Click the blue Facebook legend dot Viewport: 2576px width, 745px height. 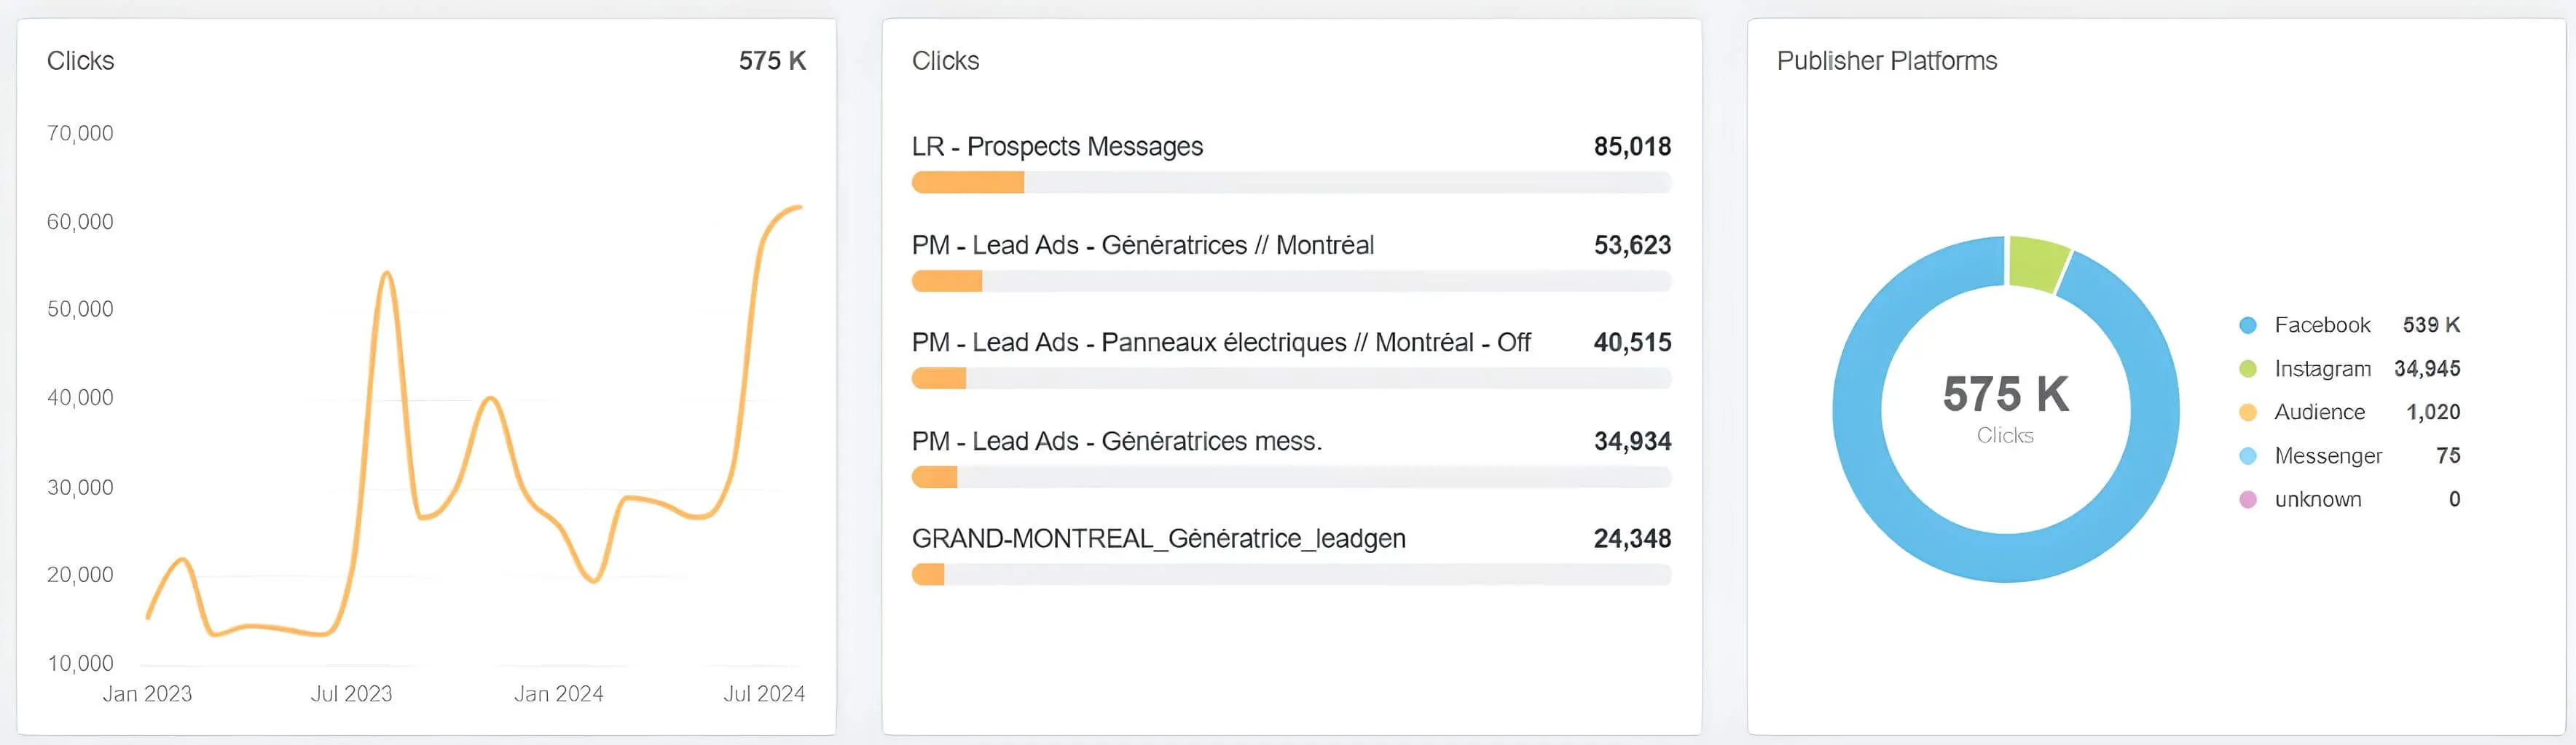click(2248, 325)
